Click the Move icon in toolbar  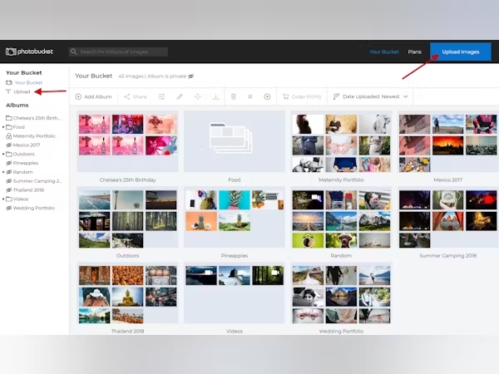[198, 96]
